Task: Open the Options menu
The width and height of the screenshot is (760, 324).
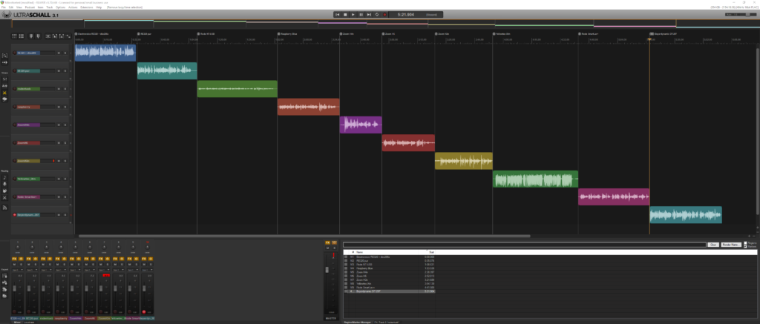Action: (x=61, y=7)
